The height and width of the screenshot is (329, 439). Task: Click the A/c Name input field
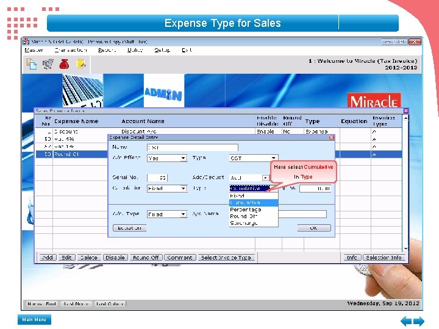tap(302, 214)
